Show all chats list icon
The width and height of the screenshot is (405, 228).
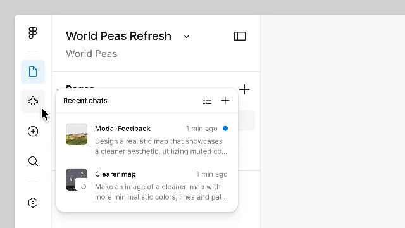[x=207, y=101]
